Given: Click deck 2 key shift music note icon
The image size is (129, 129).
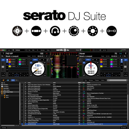Looking at the screenshot, I should coord(120,56).
